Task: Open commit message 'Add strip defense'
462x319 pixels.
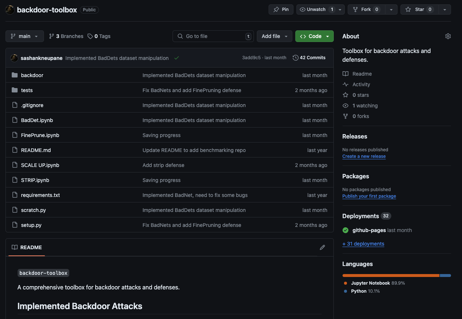Action: [x=163, y=165]
